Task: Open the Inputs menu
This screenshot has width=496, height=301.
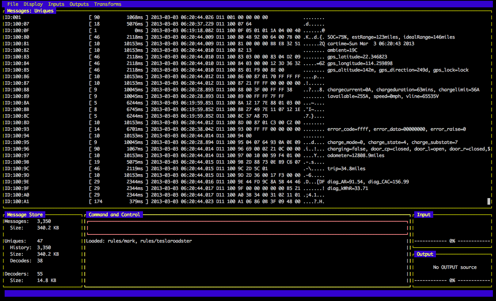Action: (x=56, y=4)
